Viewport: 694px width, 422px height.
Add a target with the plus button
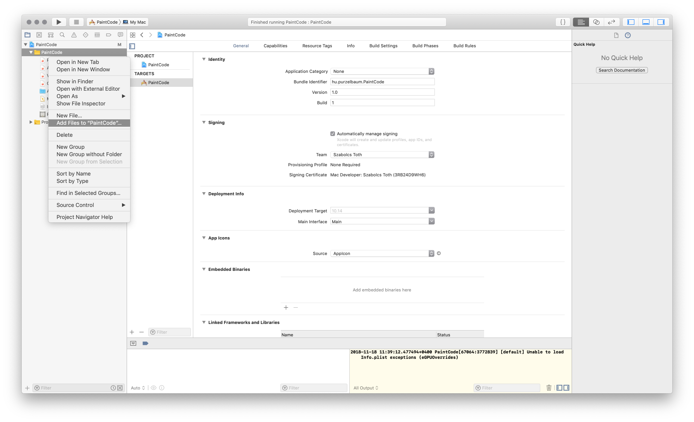click(132, 332)
